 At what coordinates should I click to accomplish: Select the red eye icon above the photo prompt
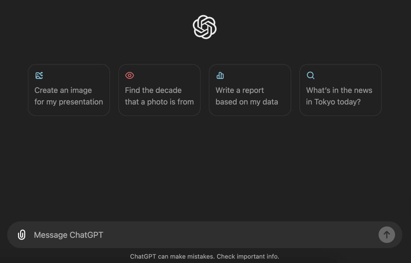pos(130,75)
